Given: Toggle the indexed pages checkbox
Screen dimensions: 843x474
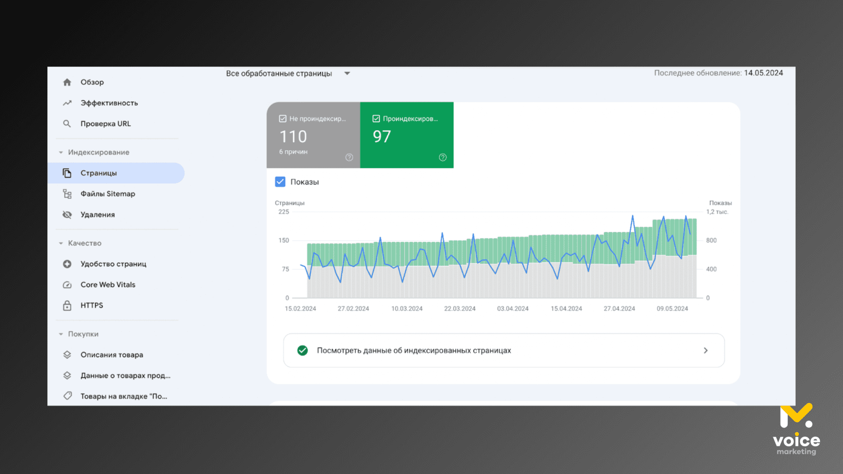Looking at the screenshot, I should (376, 119).
